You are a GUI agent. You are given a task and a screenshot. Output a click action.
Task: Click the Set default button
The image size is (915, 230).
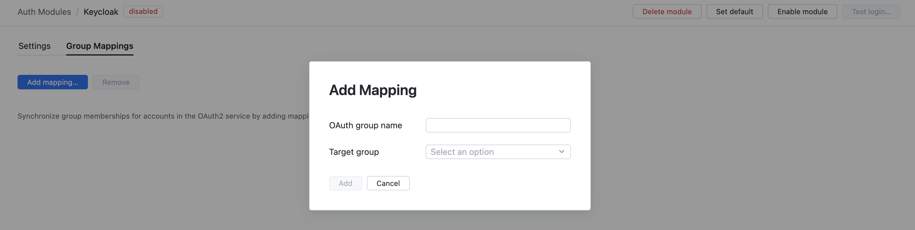click(734, 12)
